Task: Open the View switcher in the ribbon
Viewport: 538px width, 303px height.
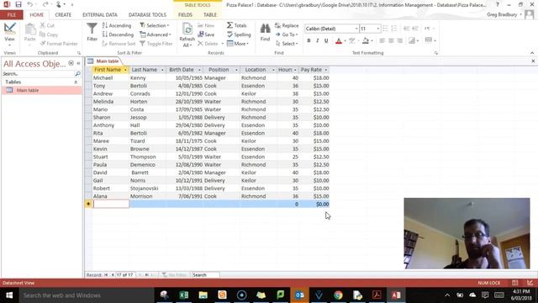Action: [x=9, y=34]
